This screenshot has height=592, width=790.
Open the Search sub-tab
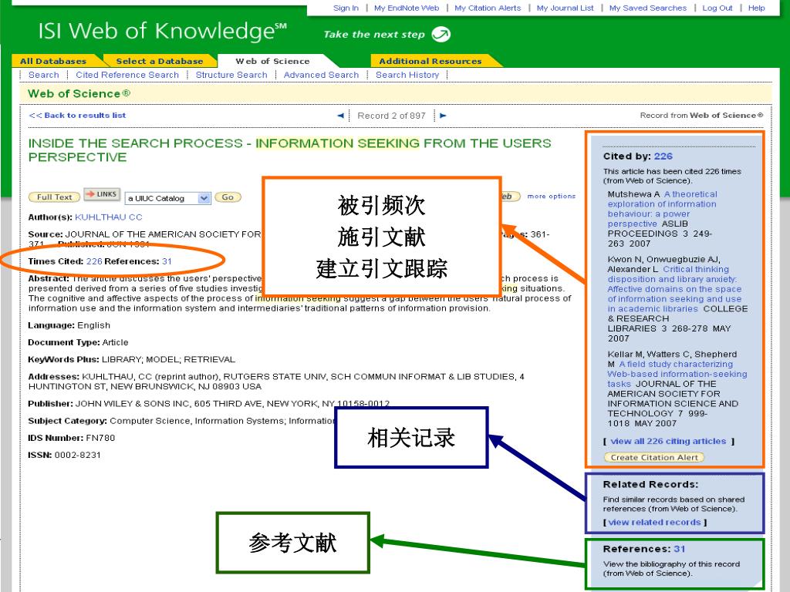(44, 75)
